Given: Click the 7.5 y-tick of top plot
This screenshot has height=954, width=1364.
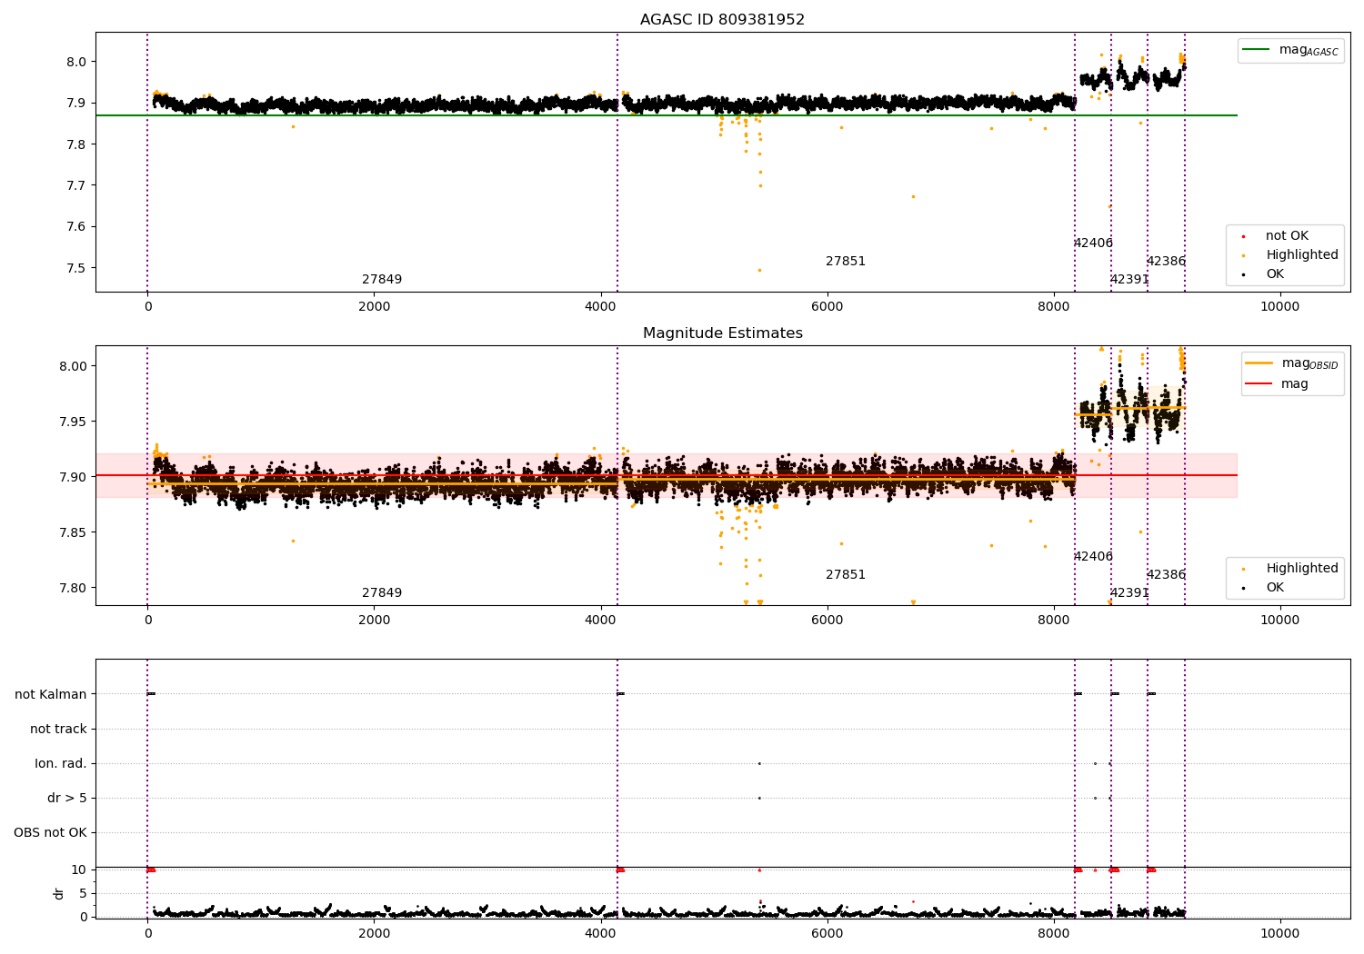Looking at the screenshot, I should [x=75, y=268].
